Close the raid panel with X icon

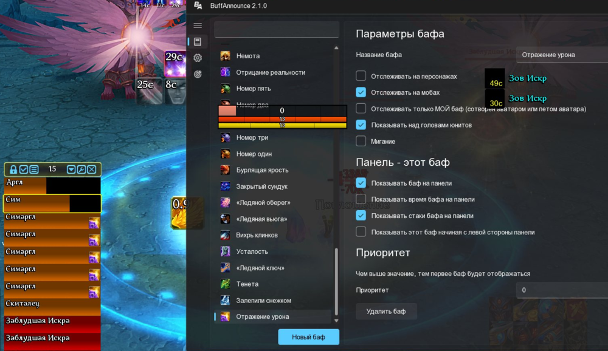[91, 169]
